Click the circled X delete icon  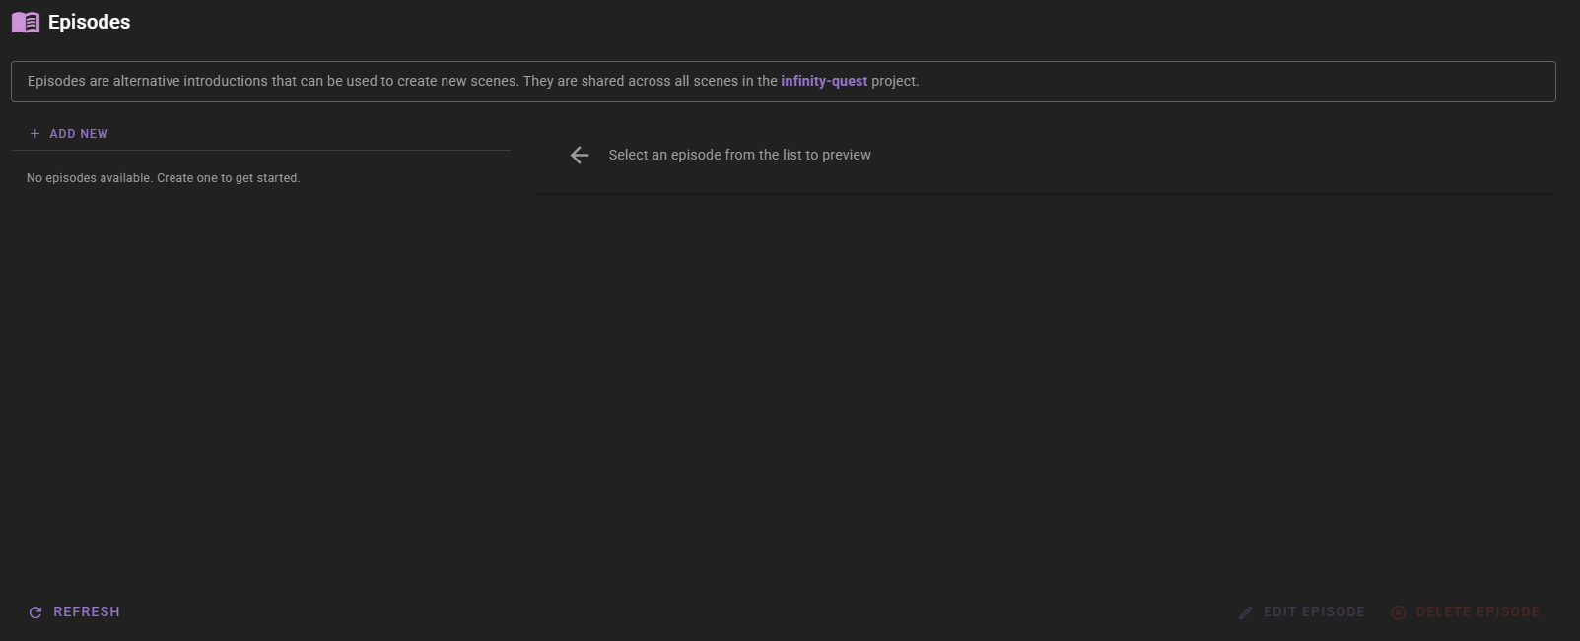1399,612
